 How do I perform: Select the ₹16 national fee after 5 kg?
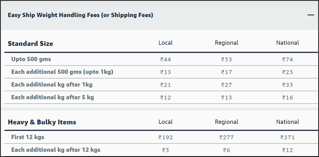pyautogui.click(x=287, y=98)
